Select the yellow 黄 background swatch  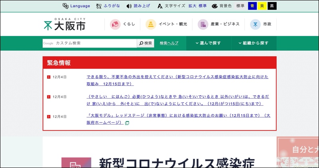(262, 6)
